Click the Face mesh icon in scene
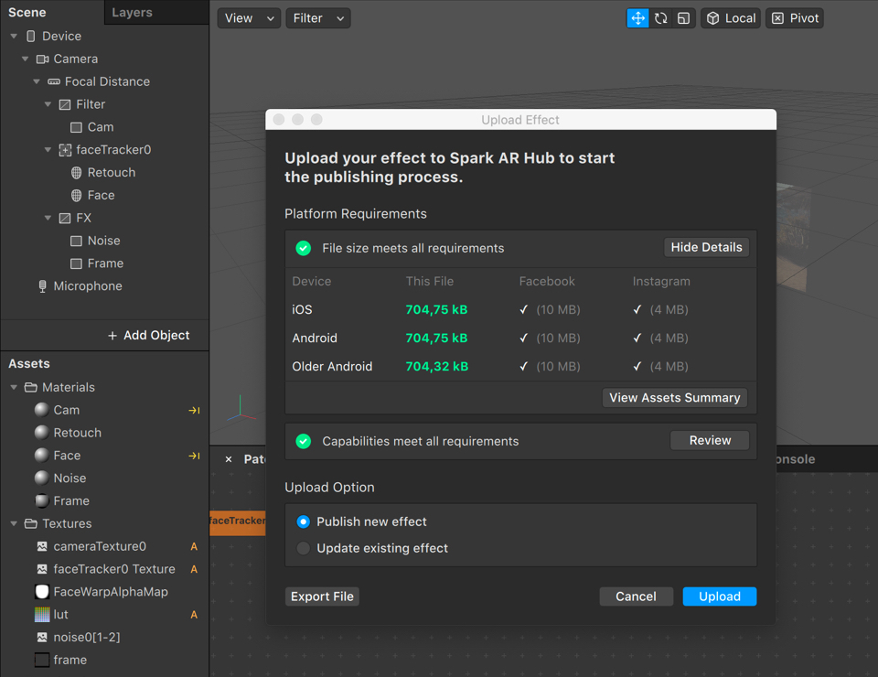This screenshot has height=677, width=878. coord(76,196)
